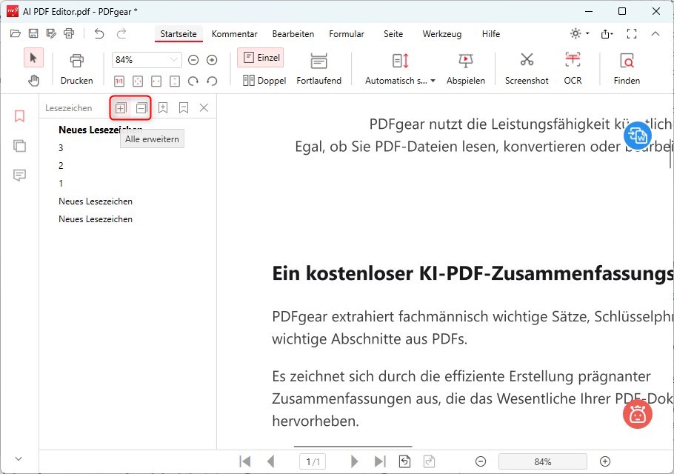Click the Save As icon

pos(51,33)
